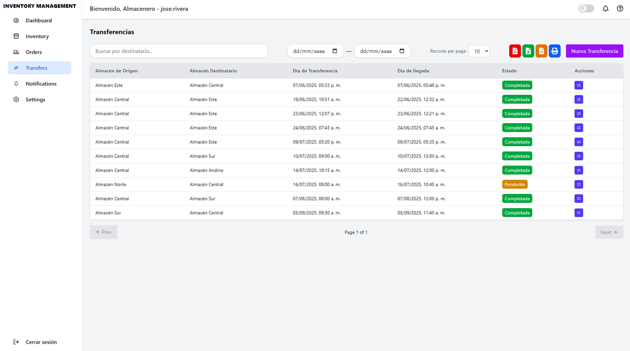Image resolution: width=630 pixels, height=351 pixels.
Task: Click action icon for 19/06/2025 transfer
Action: 579,99
